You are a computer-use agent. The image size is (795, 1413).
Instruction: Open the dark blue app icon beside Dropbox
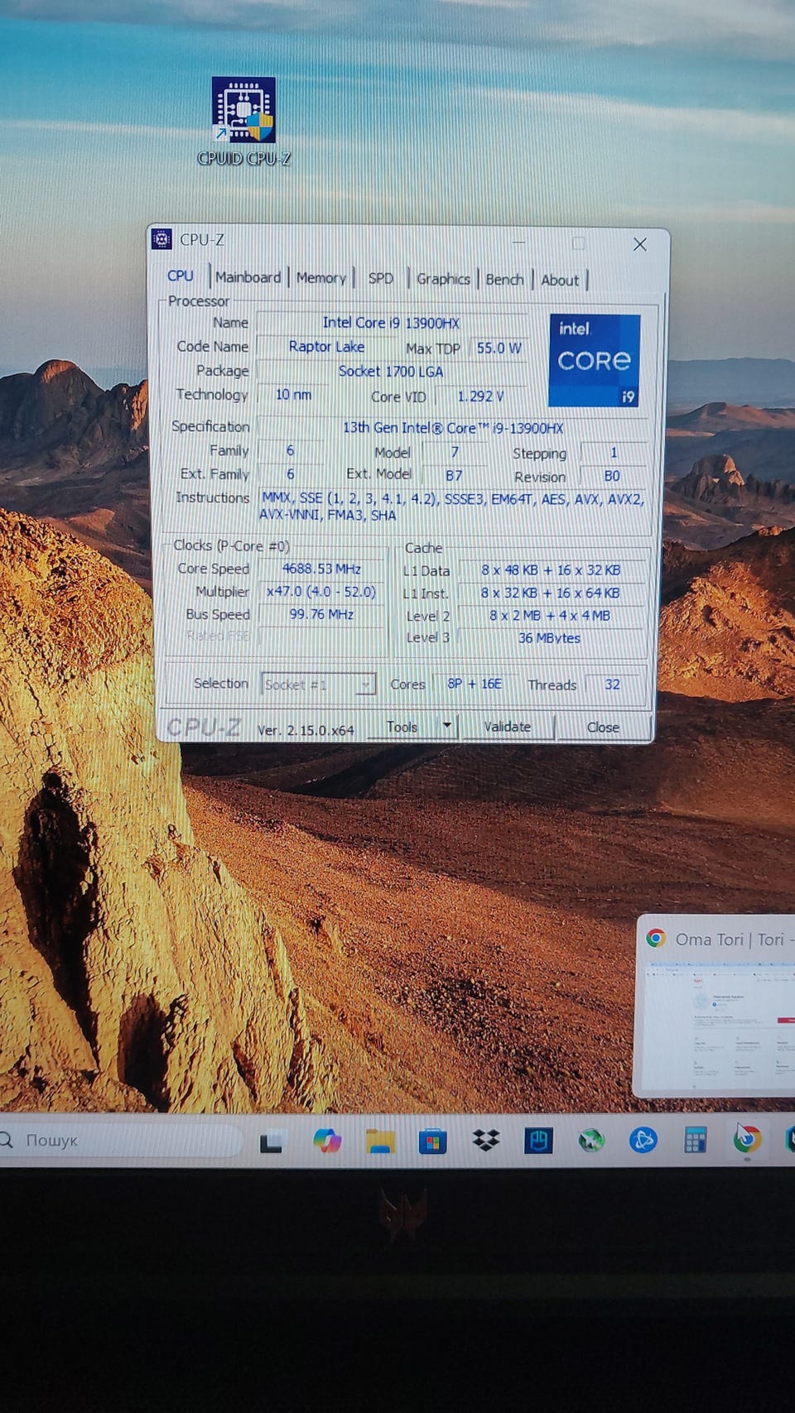pos(539,1141)
